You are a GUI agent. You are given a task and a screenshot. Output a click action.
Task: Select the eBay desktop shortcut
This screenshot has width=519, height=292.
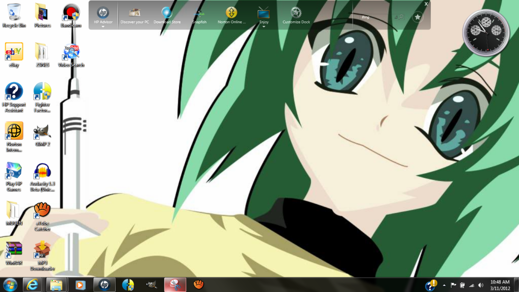[14, 55]
